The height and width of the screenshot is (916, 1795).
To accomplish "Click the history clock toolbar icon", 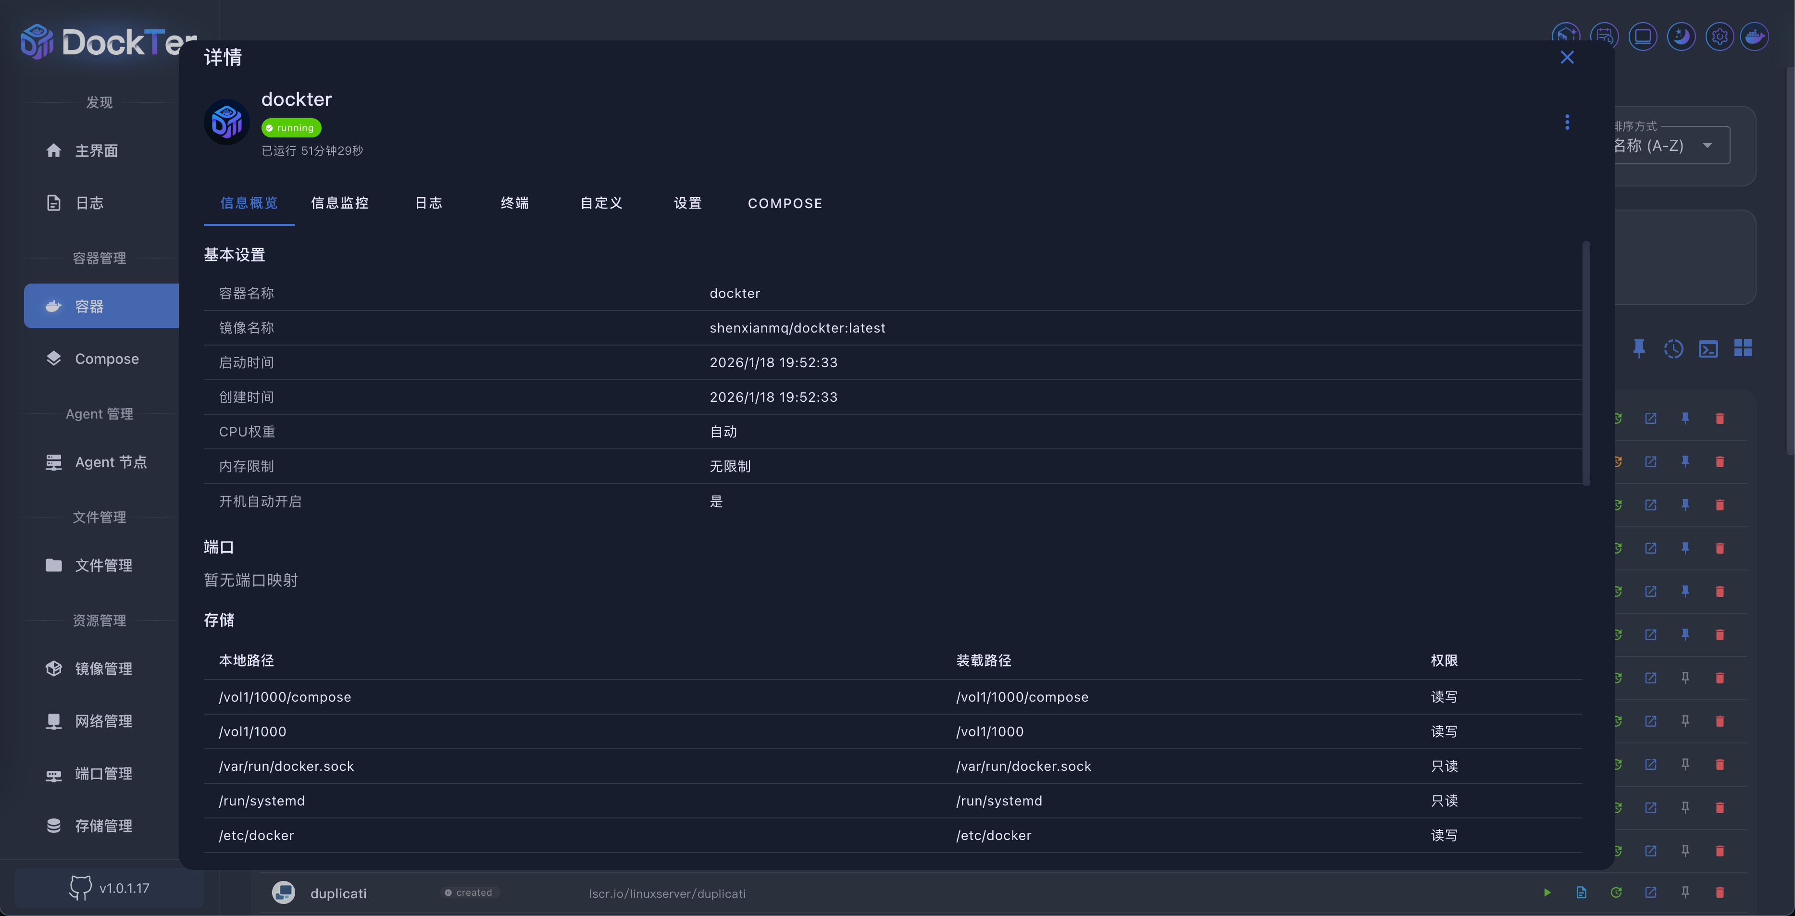I will [x=1673, y=348].
